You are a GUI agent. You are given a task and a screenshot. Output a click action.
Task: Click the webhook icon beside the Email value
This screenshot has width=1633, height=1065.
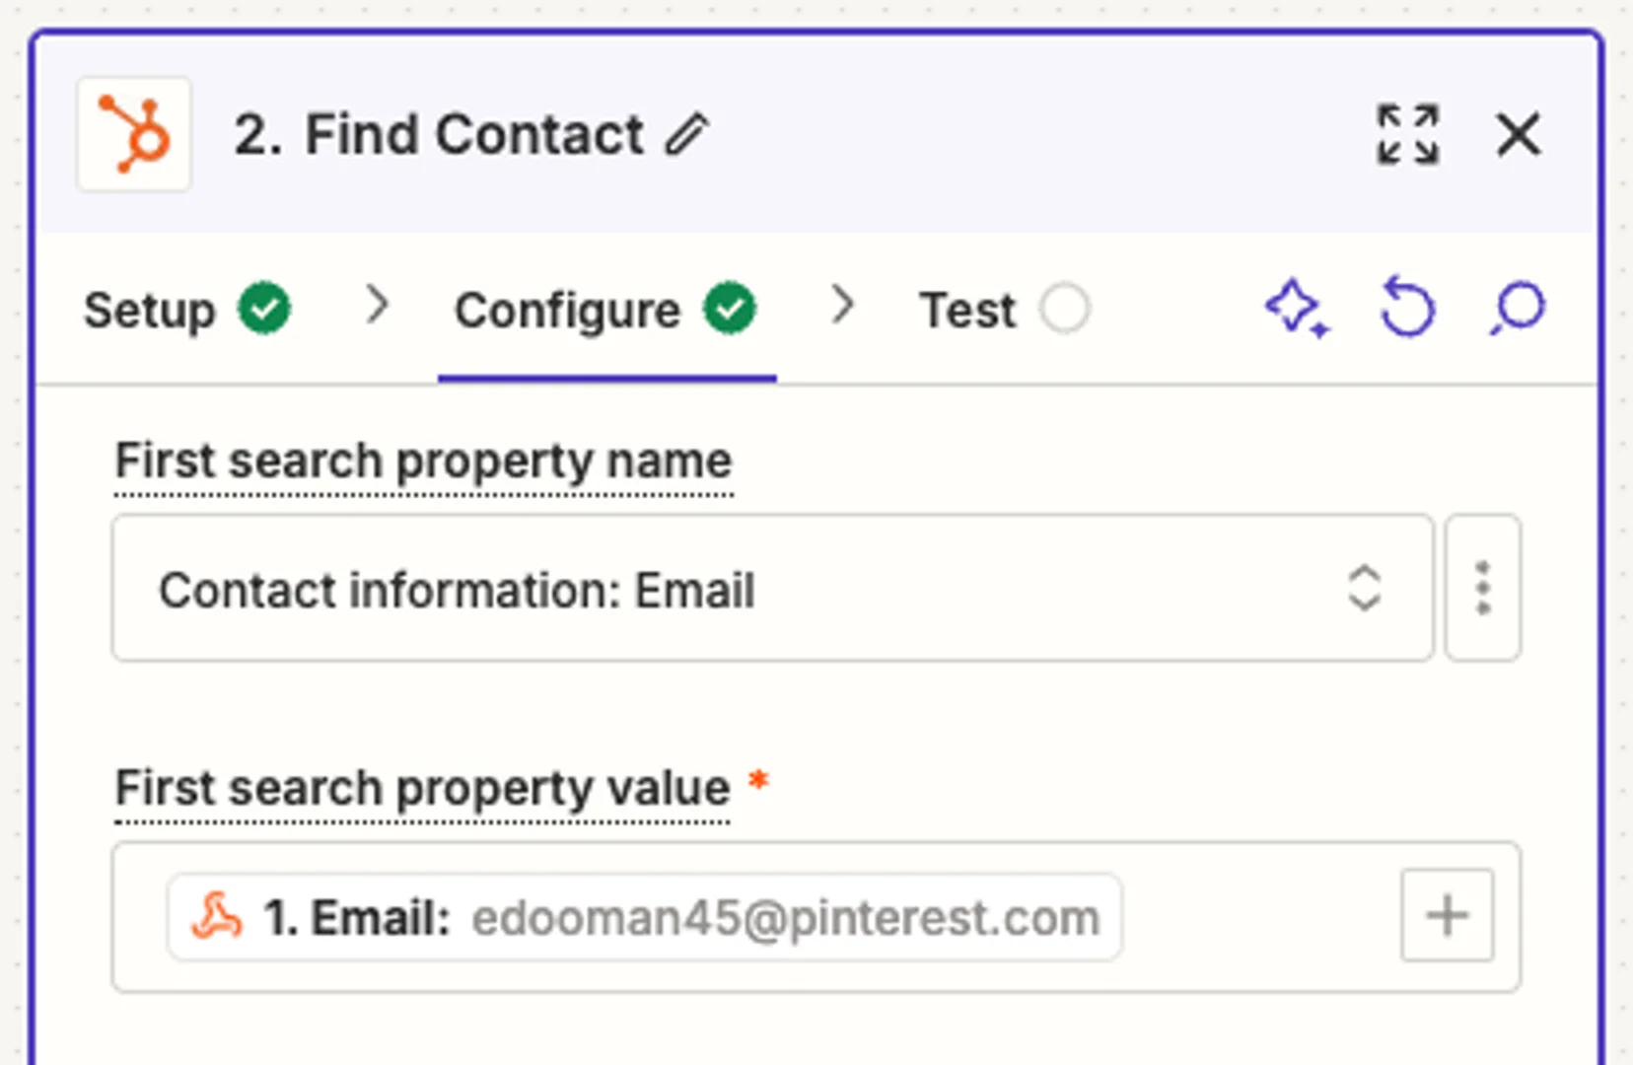coord(219,915)
